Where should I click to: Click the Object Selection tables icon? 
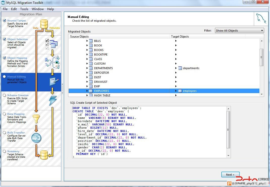tap(53, 44)
